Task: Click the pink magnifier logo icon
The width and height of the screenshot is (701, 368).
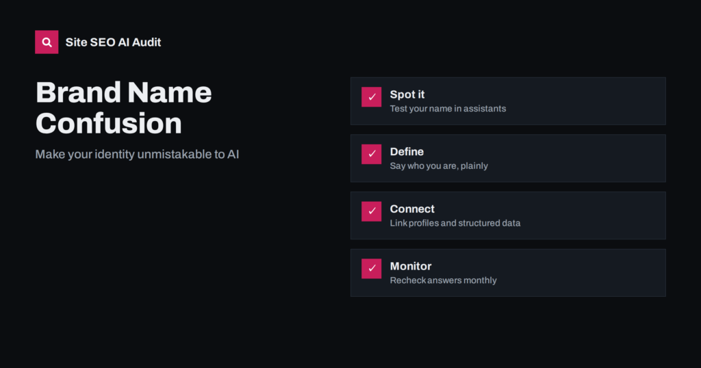Action: 47,42
